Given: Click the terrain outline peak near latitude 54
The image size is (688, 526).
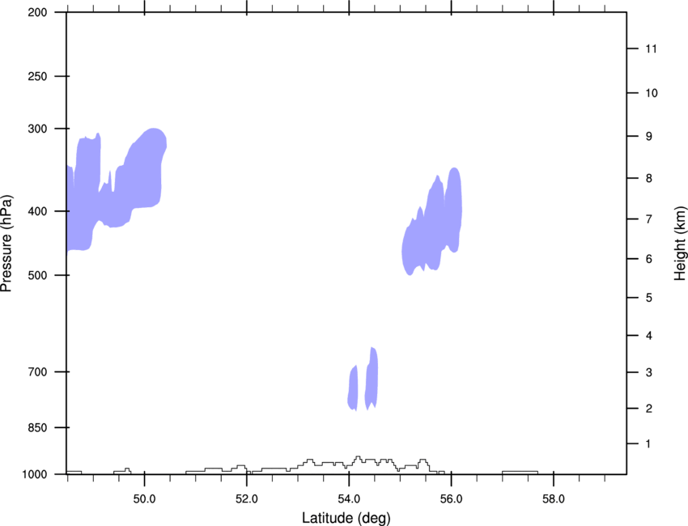Looking at the screenshot, I should [359, 461].
